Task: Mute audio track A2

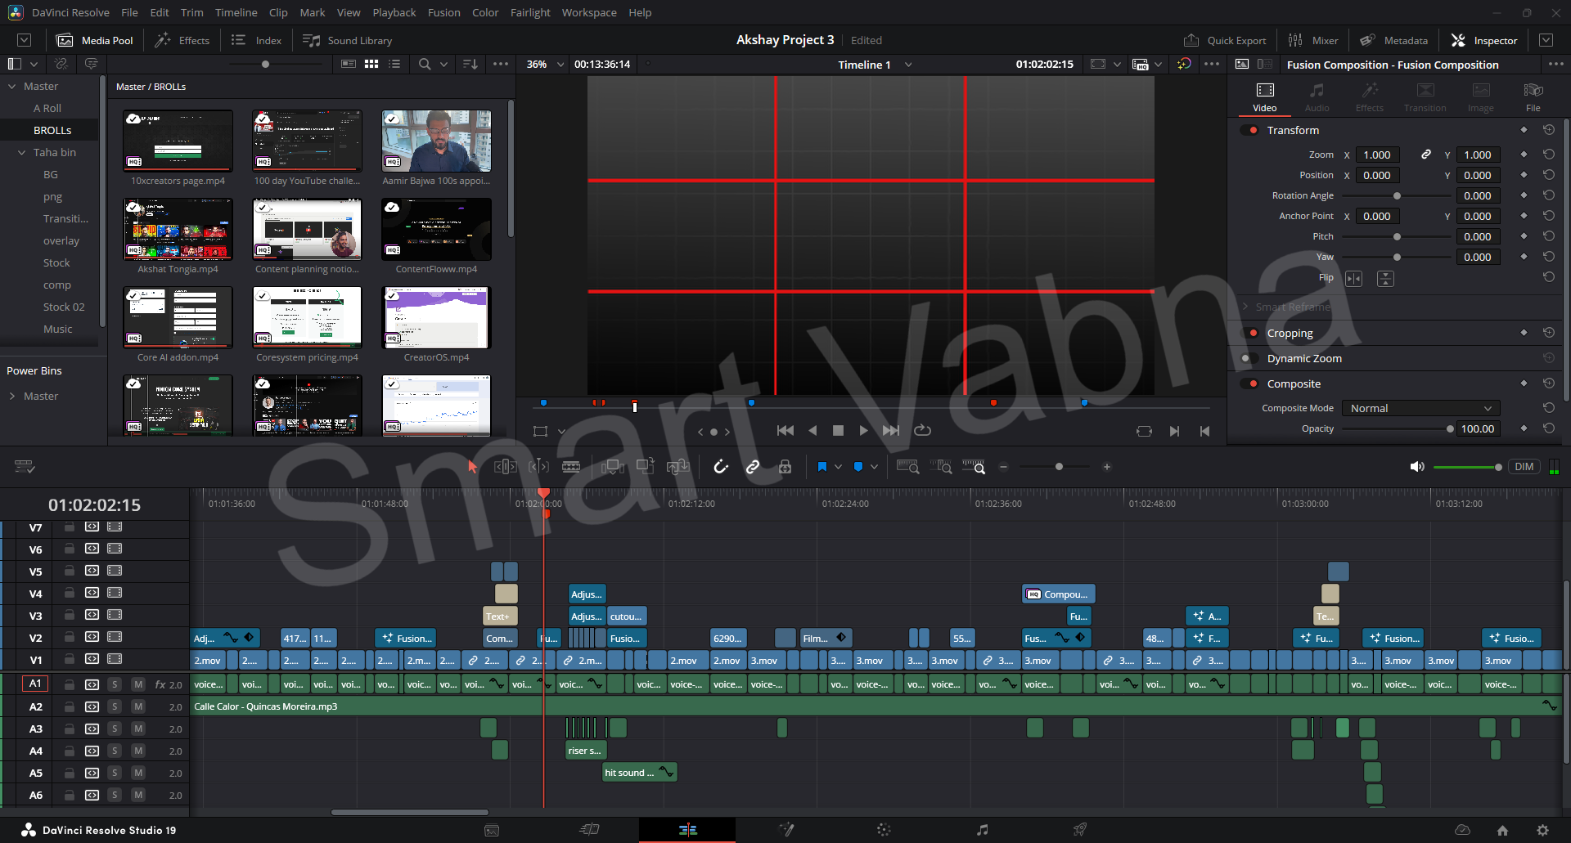Action: 138,706
